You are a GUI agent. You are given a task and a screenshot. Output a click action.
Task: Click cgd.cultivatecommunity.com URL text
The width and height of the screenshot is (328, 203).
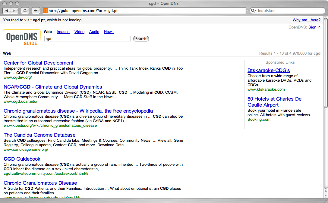pos(46,173)
